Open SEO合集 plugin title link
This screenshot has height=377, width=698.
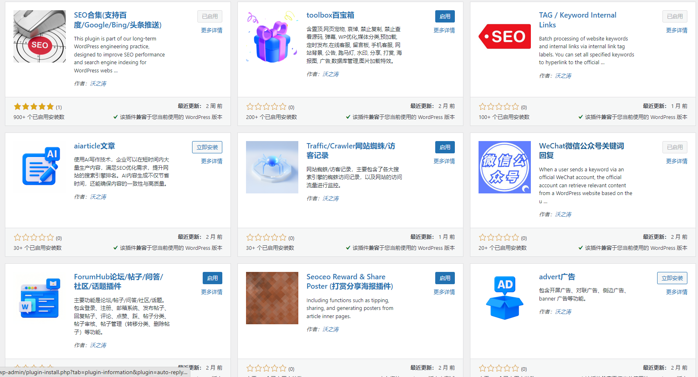coord(118,20)
